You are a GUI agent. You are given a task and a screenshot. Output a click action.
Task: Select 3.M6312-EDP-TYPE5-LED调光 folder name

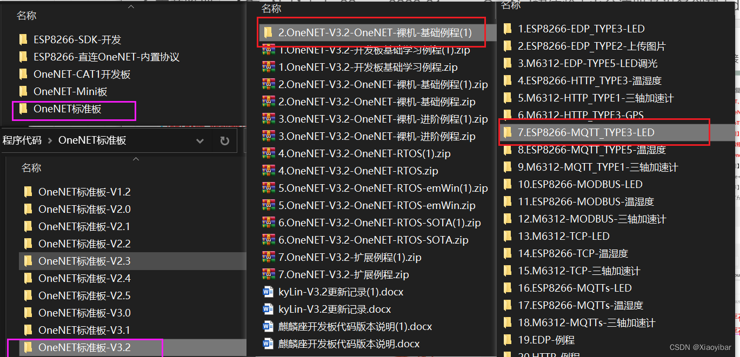(588, 63)
